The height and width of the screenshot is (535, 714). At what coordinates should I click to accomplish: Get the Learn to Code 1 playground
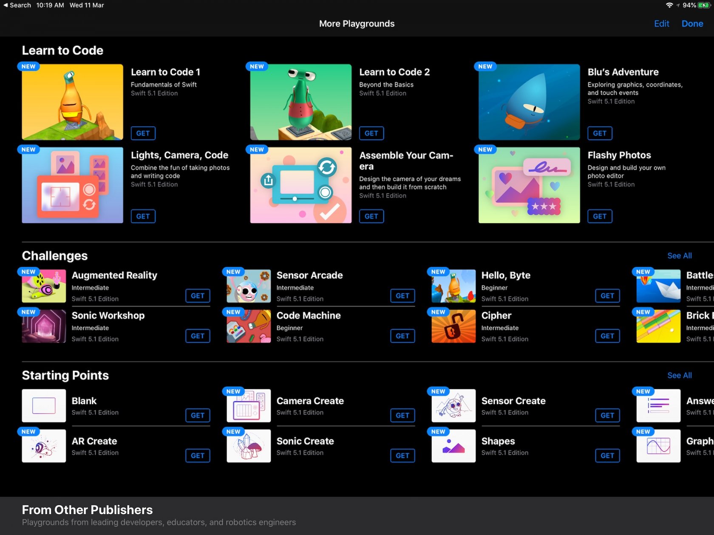pos(143,133)
